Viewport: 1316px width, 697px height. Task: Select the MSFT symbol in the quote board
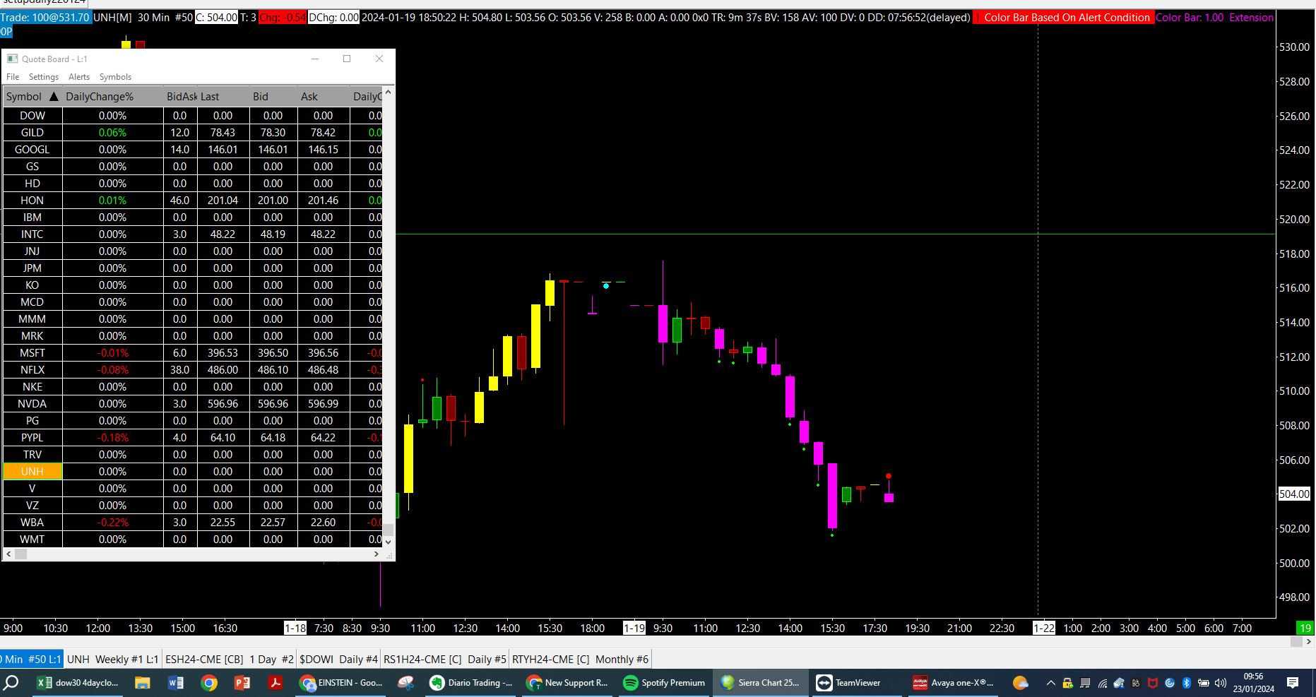pos(32,353)
